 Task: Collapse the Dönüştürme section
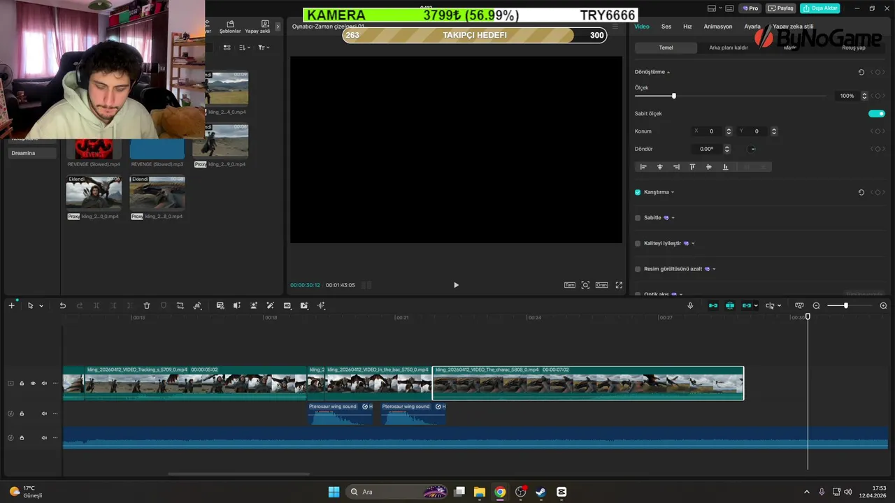tap(668, 73)
